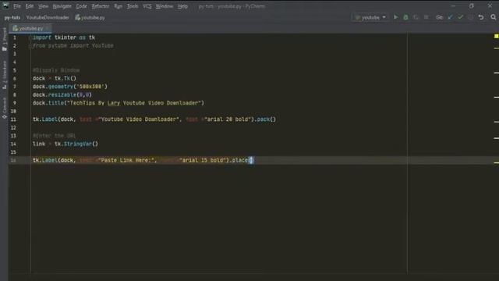Click the title string "TechTips By Lary" in line 9
This screenshot has height=281, width=499.
(x=95, y=103)
